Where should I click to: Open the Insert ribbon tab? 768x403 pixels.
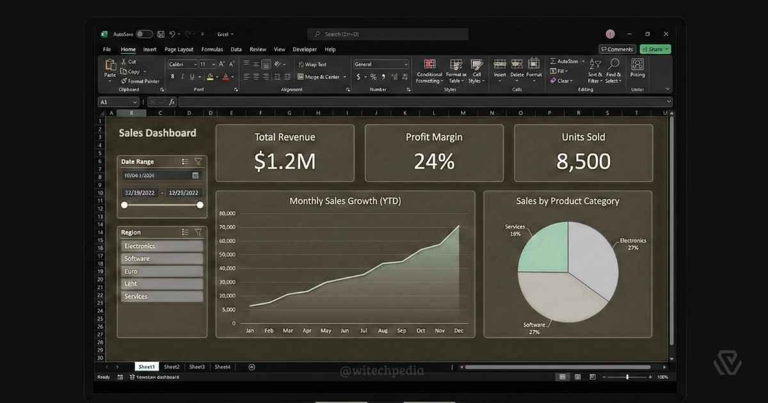[150, 49]
